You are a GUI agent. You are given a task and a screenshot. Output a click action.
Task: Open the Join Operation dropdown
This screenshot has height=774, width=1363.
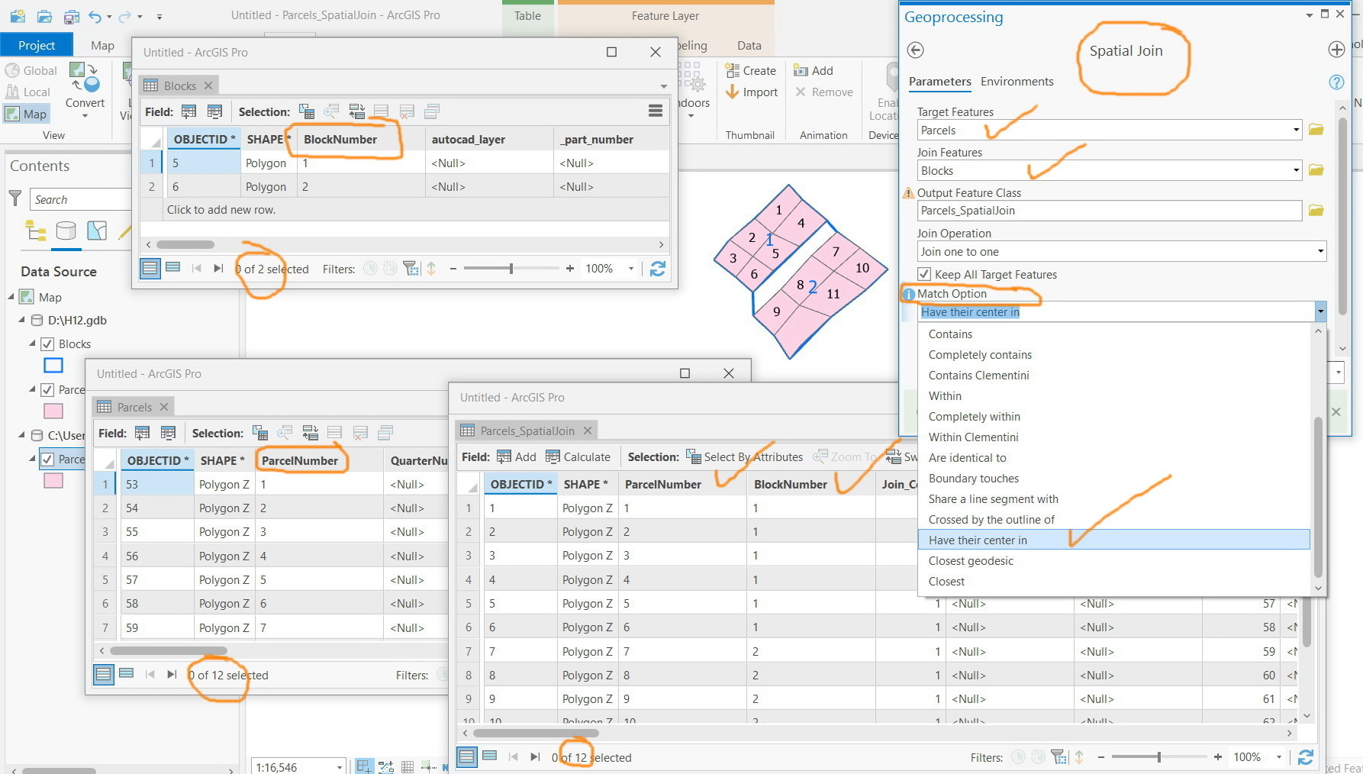point(1320,251)
